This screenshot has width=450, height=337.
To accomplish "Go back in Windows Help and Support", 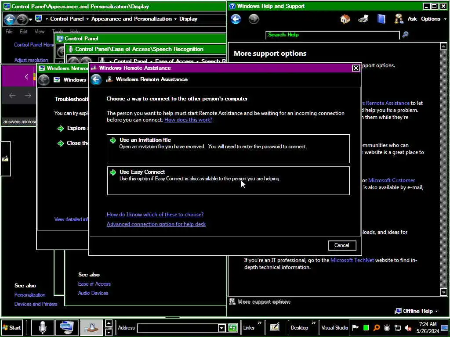I will coord(236,19).
